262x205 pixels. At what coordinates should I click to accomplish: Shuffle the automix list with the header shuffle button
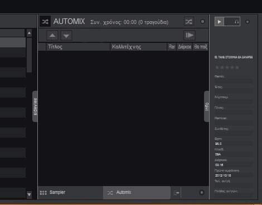pyautogui.click(x=189, y=22)
